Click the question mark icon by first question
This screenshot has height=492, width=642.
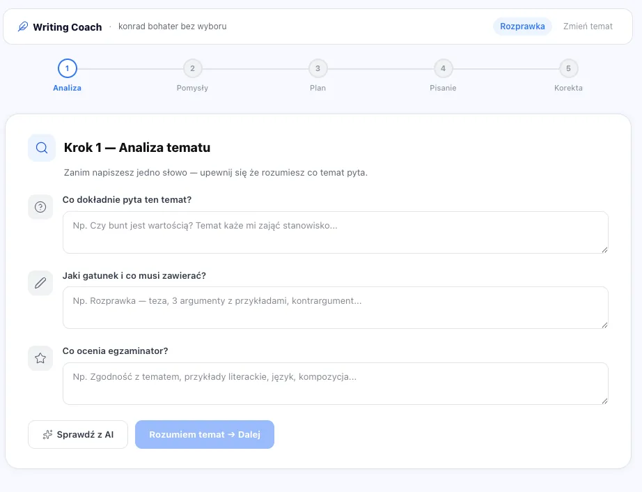(x=40, y=207)
